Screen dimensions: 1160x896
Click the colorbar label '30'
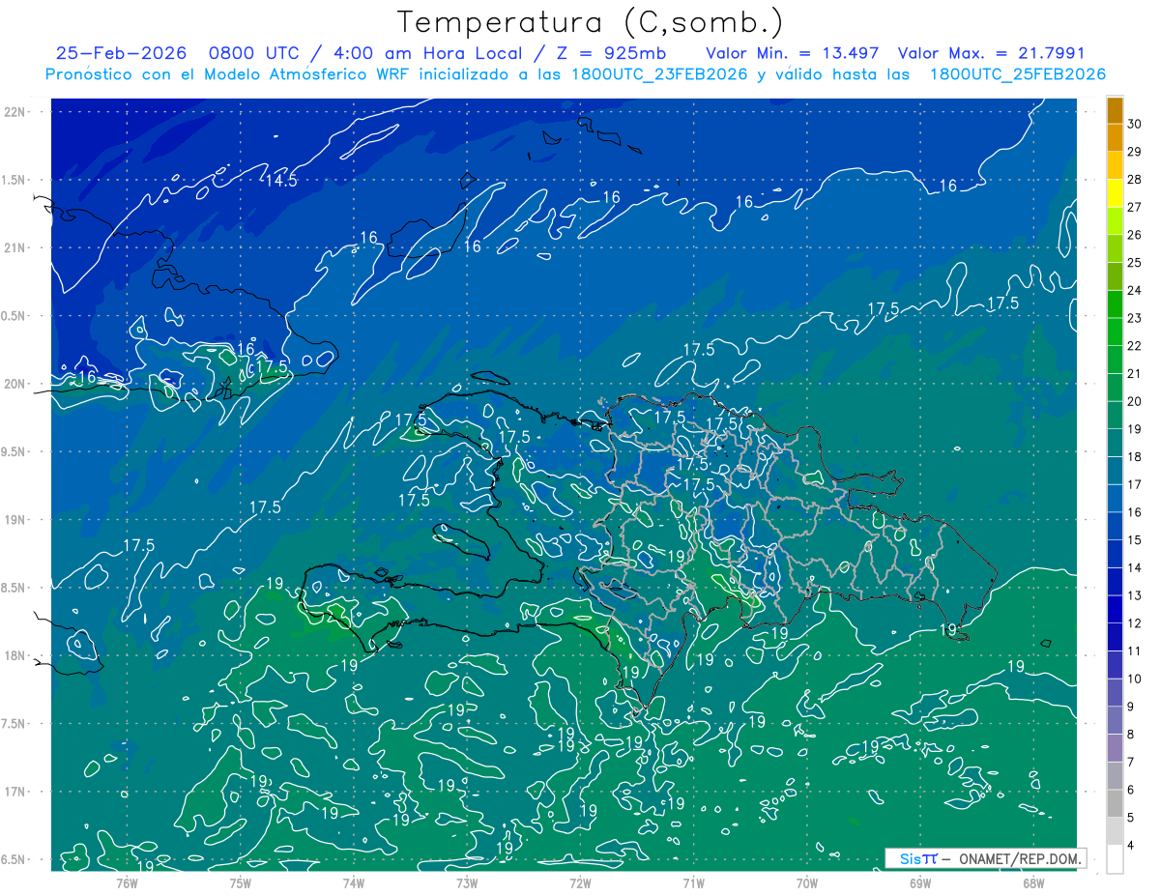click(x=1135, y=124)
